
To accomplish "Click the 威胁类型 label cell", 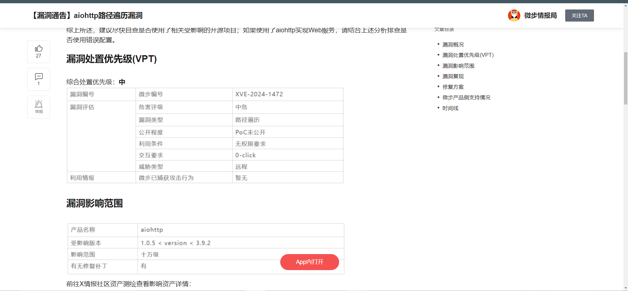I will click(x=184, y=166).
